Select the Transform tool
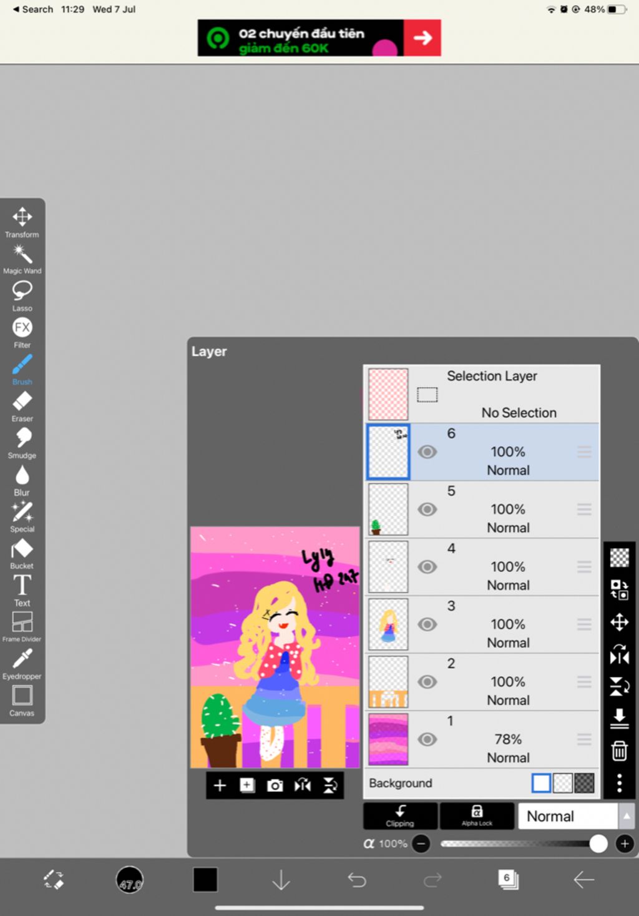Screen dimensions: 639x916 tap(22, 222)
